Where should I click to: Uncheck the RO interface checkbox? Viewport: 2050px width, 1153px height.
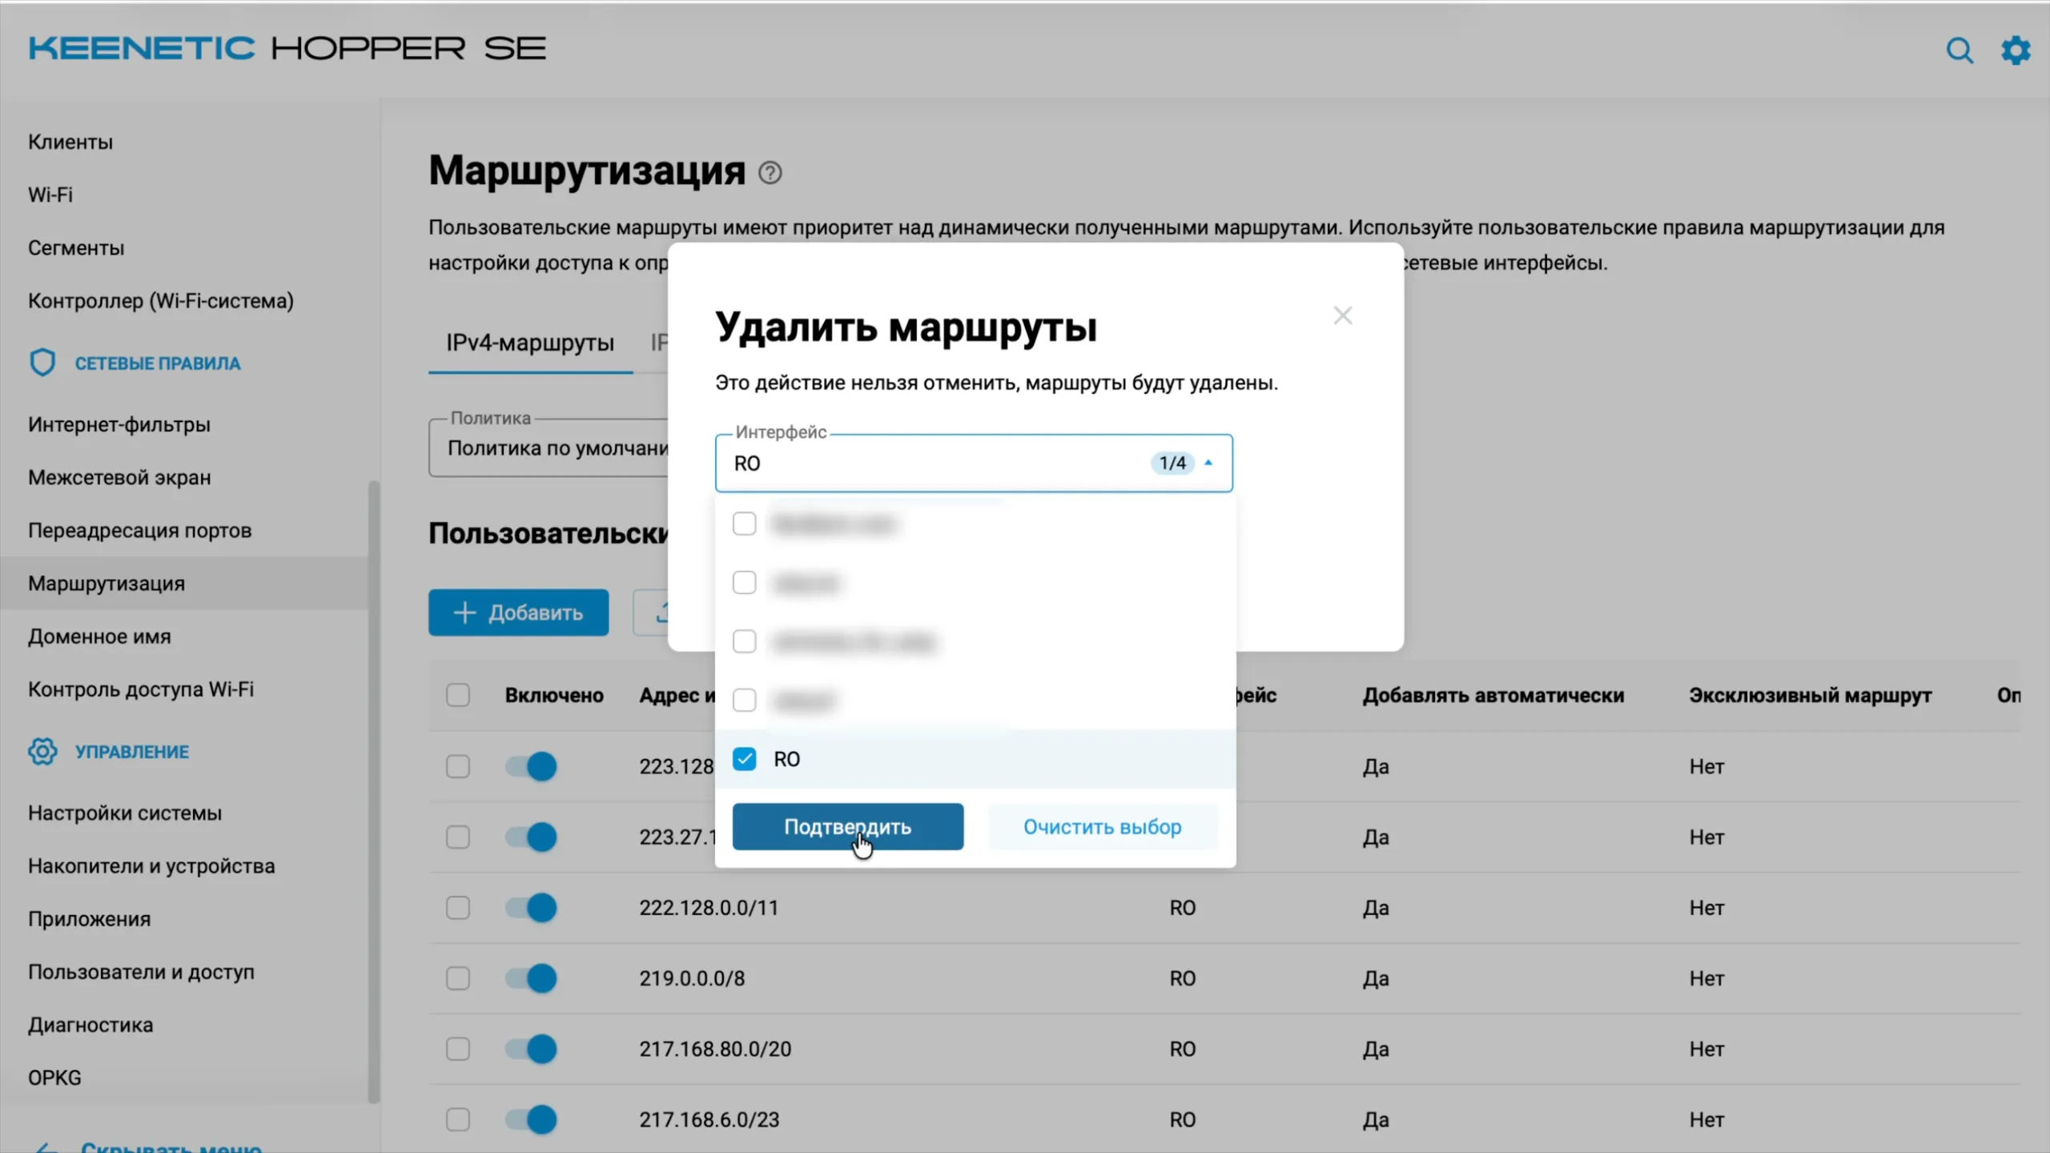(744, 759)
